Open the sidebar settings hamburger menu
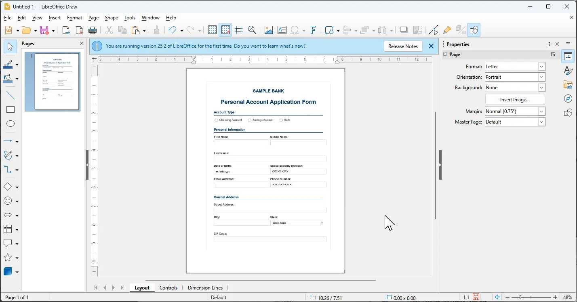577x302 pixels. tap(568, 44)
